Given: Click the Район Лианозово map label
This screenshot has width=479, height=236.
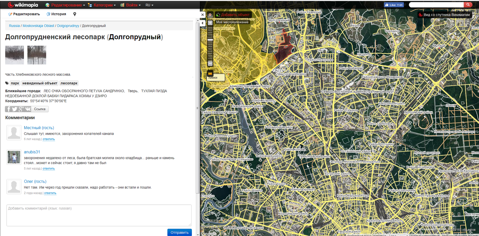Looking at the screenshot, I should click(x=320, y=60).
